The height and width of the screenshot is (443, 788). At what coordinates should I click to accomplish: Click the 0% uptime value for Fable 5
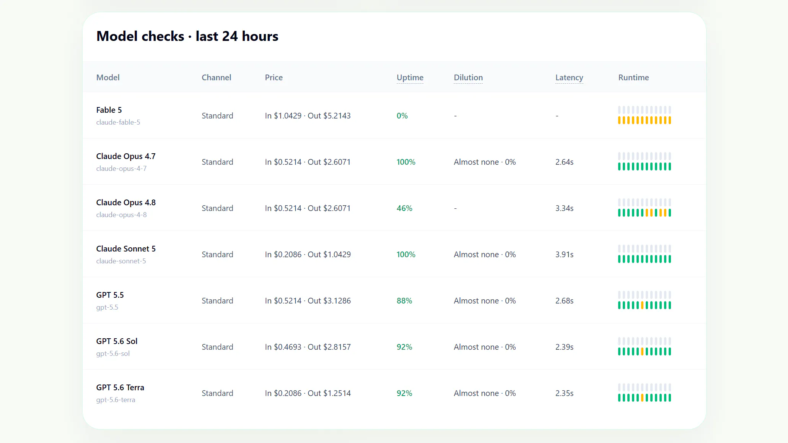pyautogui.click(x=402, y=116)
